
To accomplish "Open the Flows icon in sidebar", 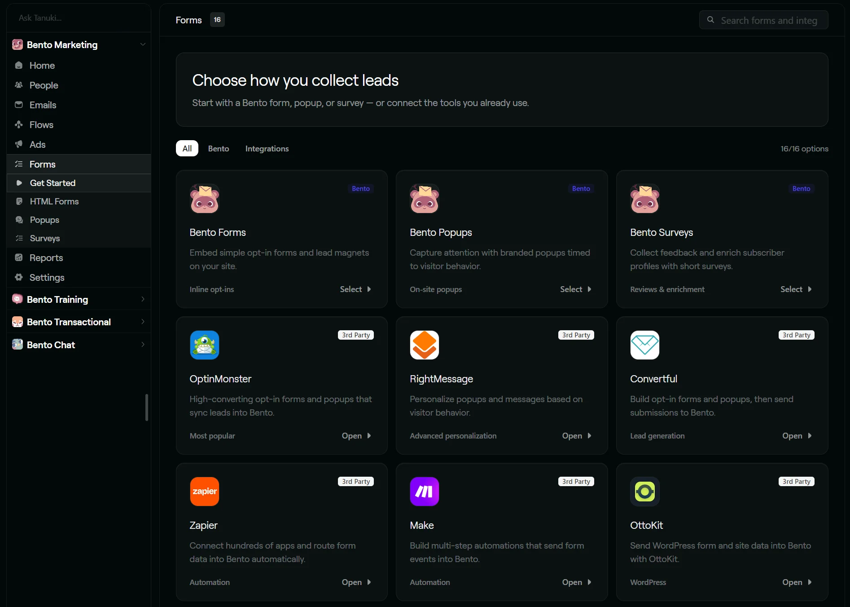I will tap(19, 124).
